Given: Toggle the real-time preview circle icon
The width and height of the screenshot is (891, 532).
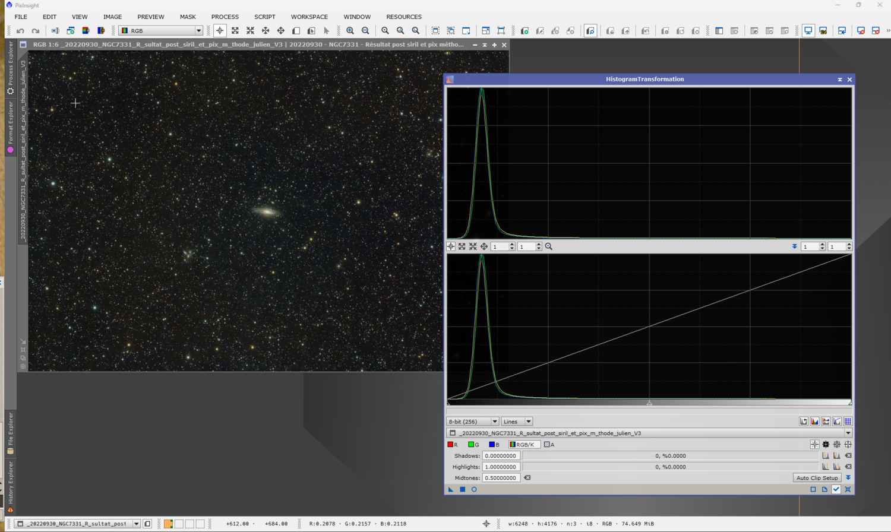Looking at the screenshot, I should pos(474,490).
